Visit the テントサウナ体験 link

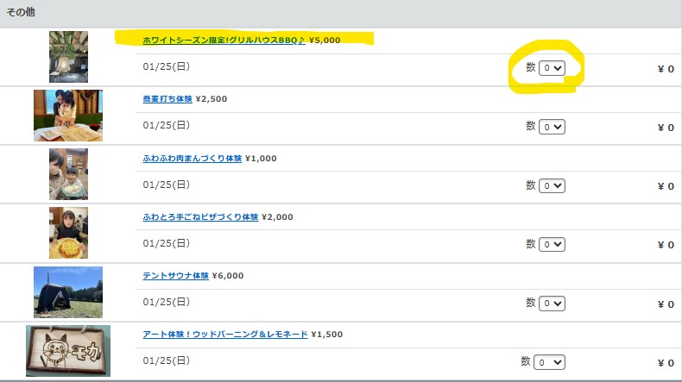point(176,276)
